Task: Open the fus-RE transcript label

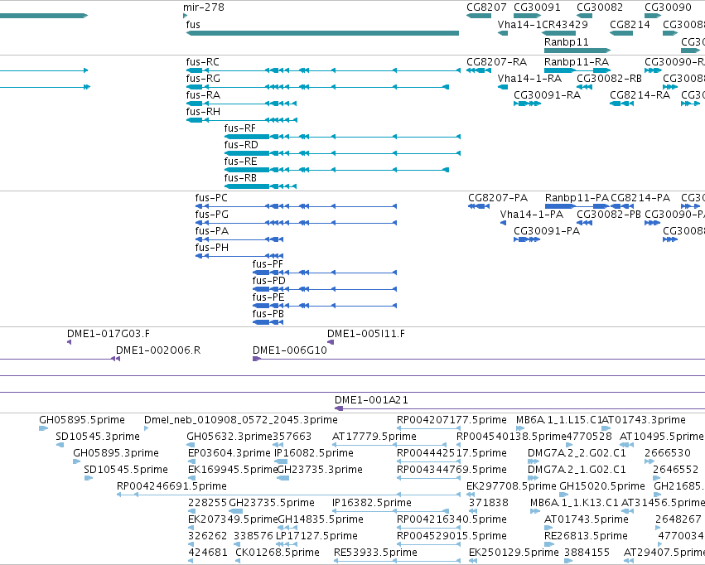Action: [240, 162]
